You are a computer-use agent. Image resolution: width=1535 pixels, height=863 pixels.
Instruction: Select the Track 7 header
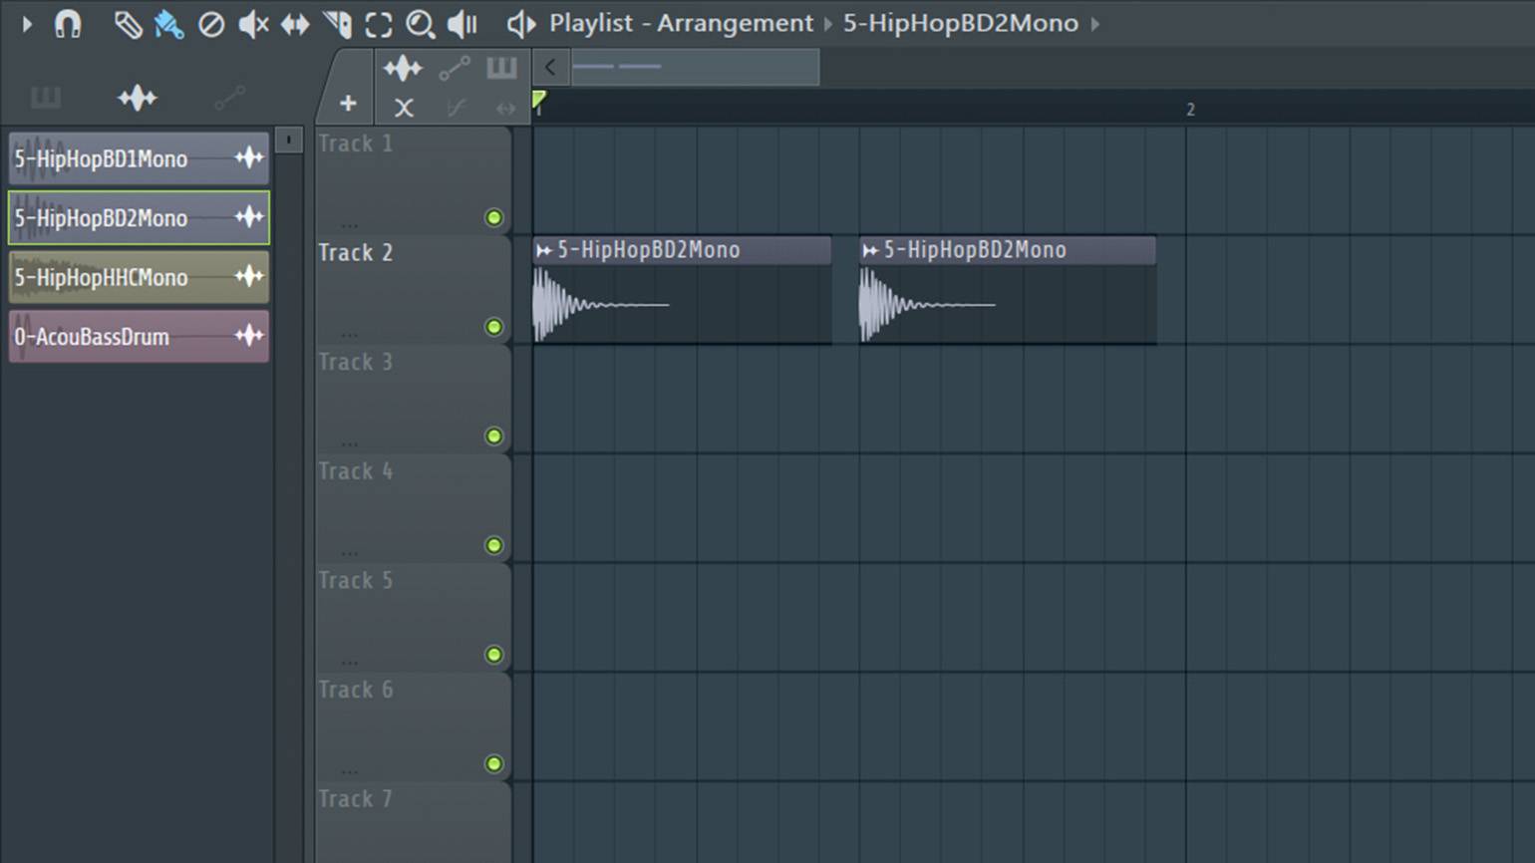[x=414, y=823]
